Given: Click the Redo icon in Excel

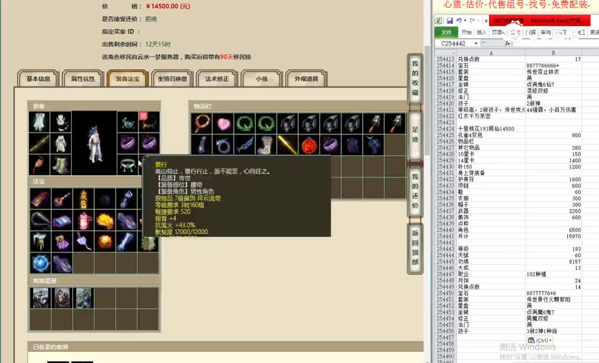Looking at the screenshot, I should pos(472,21).
